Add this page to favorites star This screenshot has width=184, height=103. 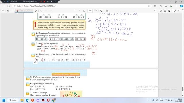(x=149, y=6)
